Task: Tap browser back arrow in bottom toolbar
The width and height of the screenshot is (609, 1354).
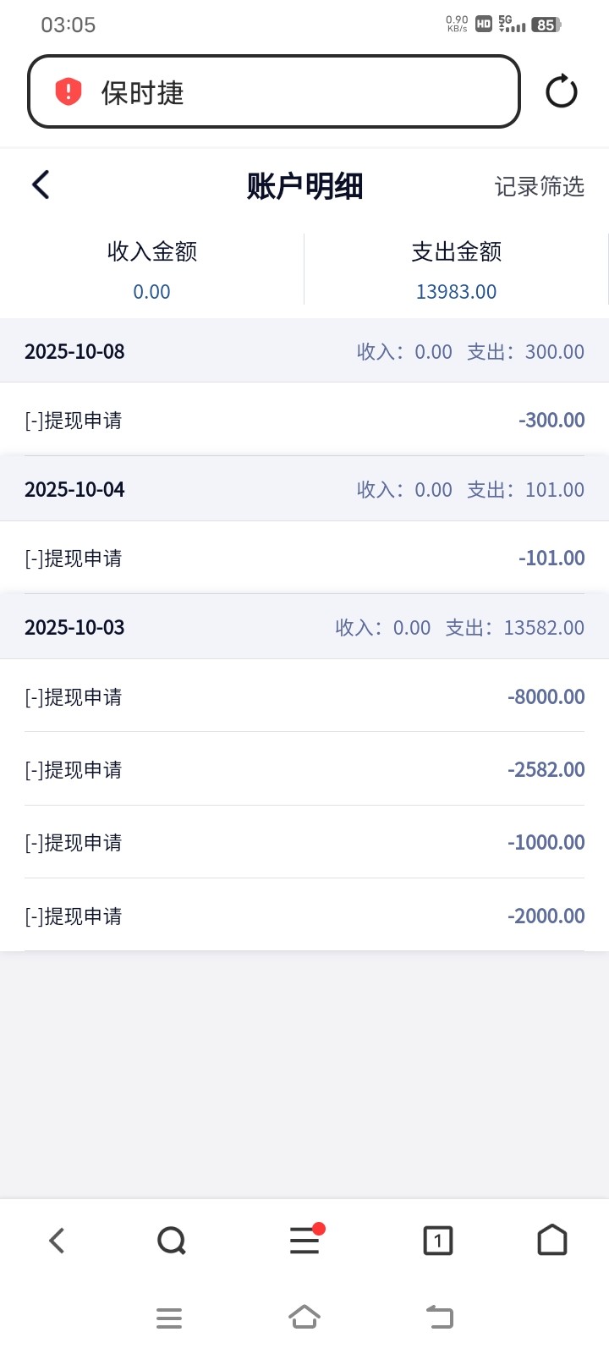Action: pos(57,1241)
